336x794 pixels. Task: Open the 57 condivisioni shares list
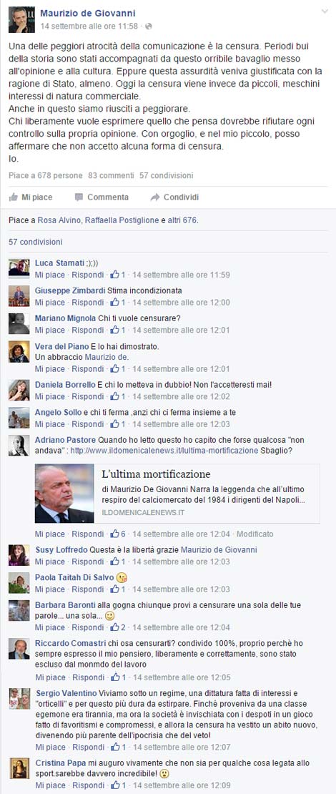tap(36, 242)
